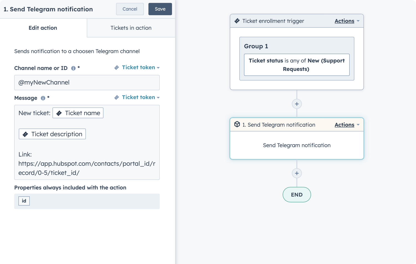Cancel editing the action
Screen dimensions: 416x264
130,9
